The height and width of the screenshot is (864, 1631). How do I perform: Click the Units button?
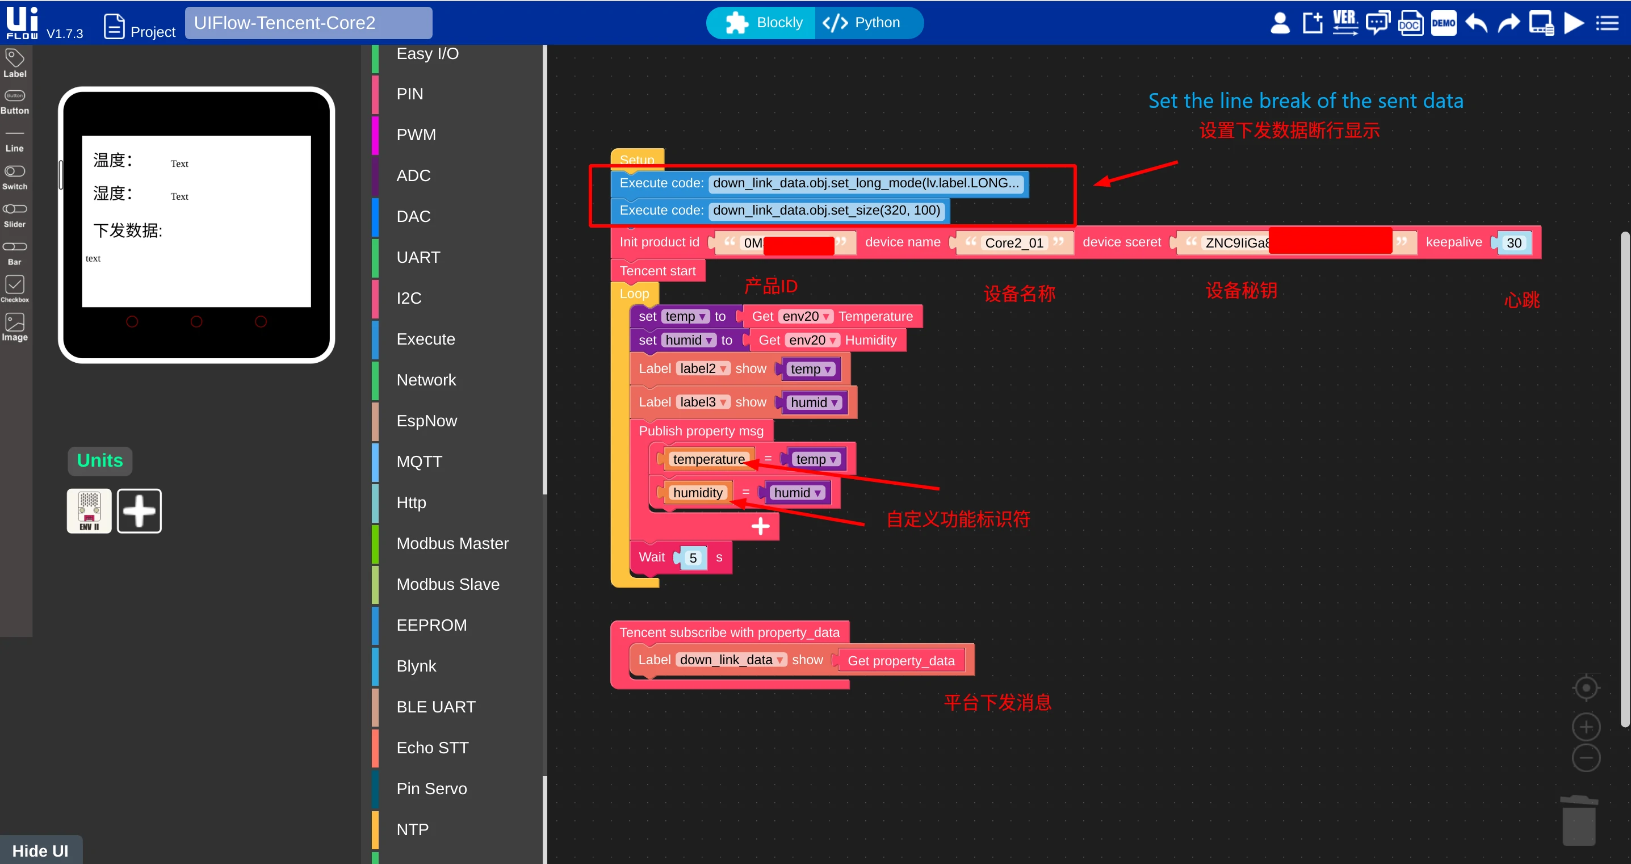[x=100, y=461]
